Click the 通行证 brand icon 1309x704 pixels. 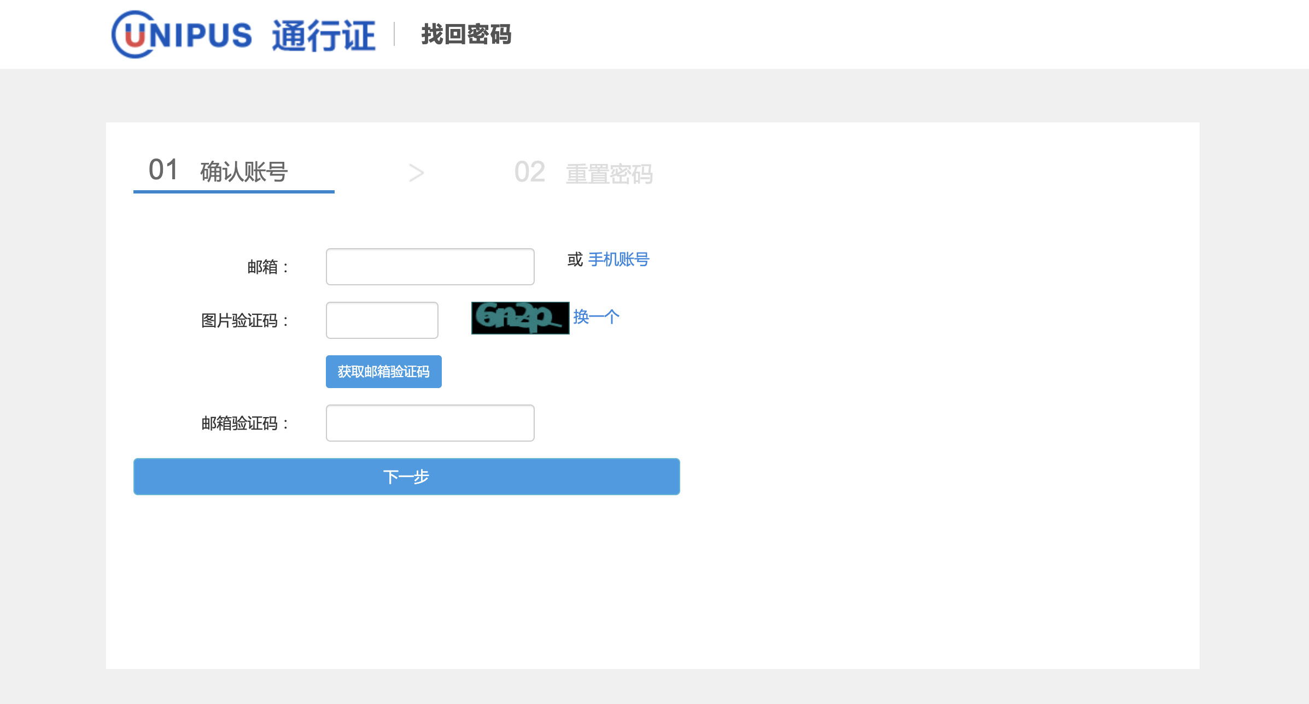(x=325, y=34)
